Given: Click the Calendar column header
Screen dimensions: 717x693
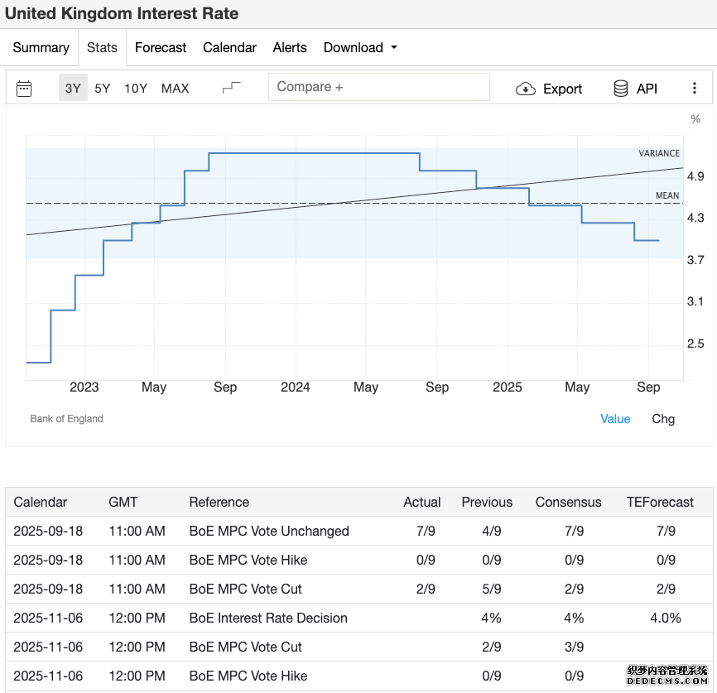Looking at the screenshot, I should pyautogui.click(x=41, y=503).
